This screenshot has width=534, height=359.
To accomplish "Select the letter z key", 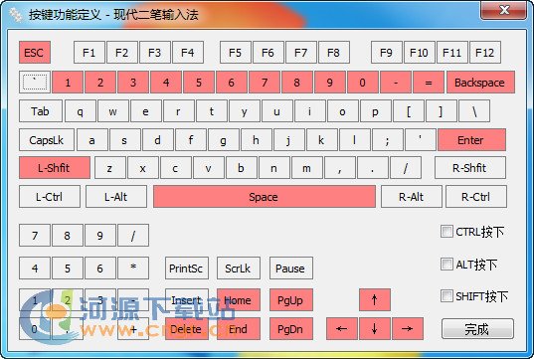I will pos(110,168).
